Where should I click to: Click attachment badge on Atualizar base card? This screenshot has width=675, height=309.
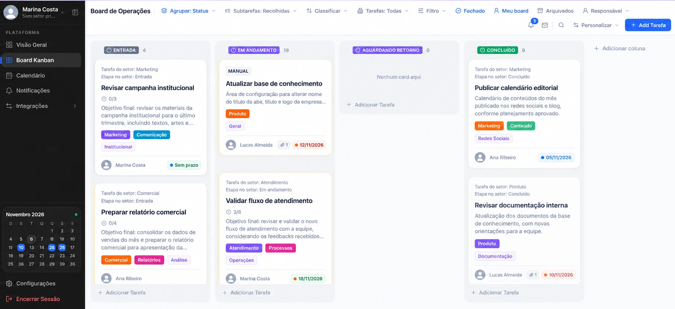(x=284, y=145)
